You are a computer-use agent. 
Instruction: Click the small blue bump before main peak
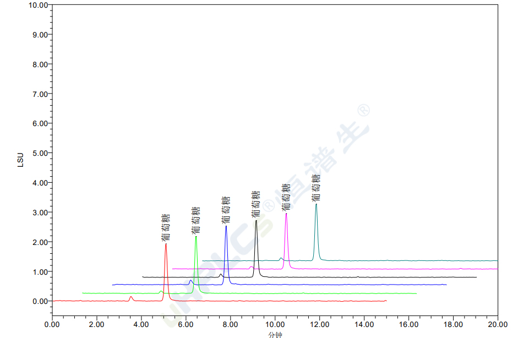[x=191, y=281]
